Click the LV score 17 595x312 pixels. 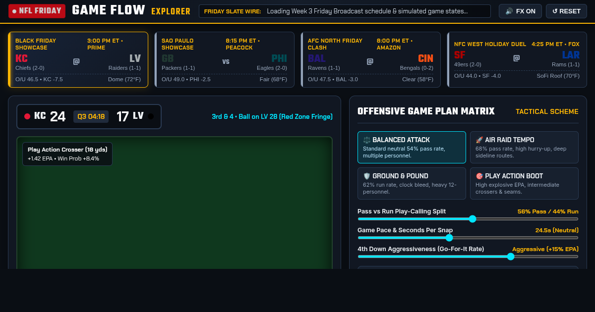[122, 116]
